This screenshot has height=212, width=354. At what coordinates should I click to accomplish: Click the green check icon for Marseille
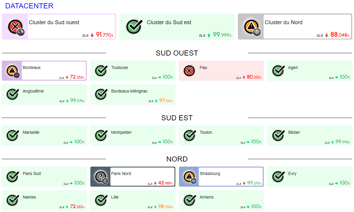(12, 136)
